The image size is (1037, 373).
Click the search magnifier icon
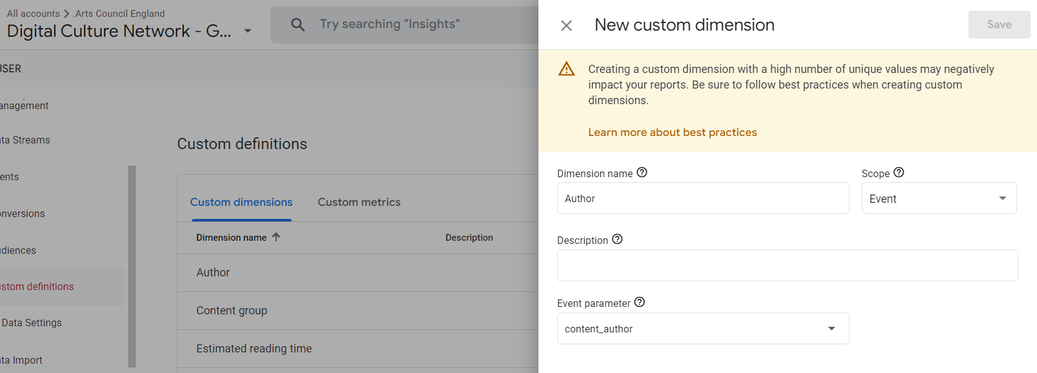click(x=298, y=25)
